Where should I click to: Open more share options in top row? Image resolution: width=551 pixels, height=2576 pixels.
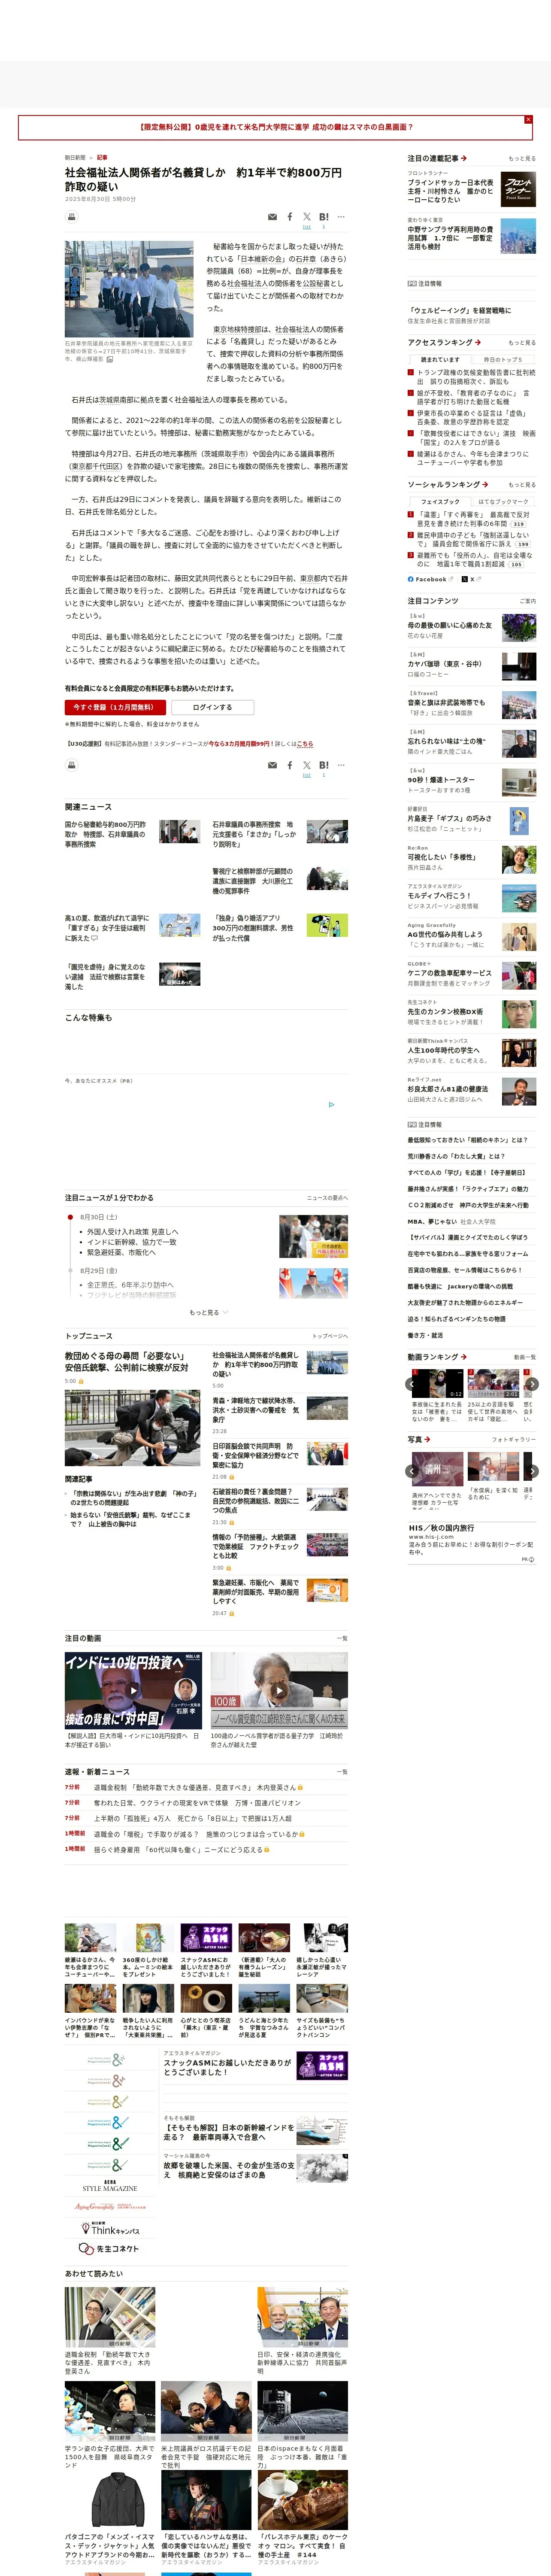(341, 217)
